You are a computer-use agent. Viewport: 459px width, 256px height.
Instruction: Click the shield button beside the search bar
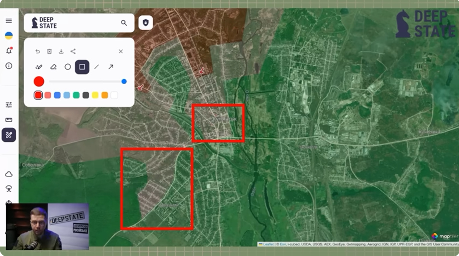coord(145,23)
